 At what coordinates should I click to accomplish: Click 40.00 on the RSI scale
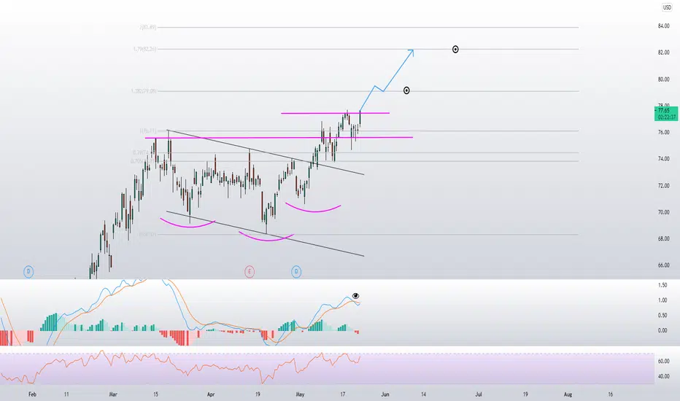coord(663,376)
